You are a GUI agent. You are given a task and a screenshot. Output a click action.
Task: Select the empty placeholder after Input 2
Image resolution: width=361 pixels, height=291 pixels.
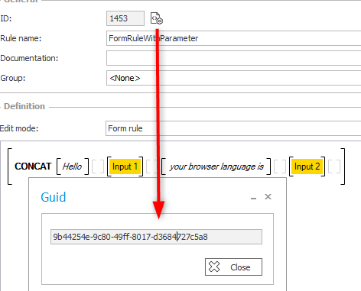coord(334,167)
